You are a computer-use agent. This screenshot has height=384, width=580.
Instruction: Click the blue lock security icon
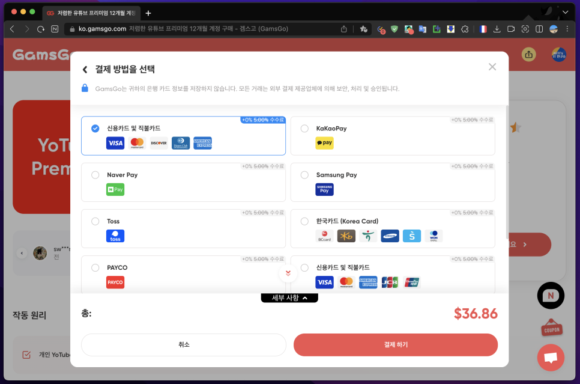(85, 88)
